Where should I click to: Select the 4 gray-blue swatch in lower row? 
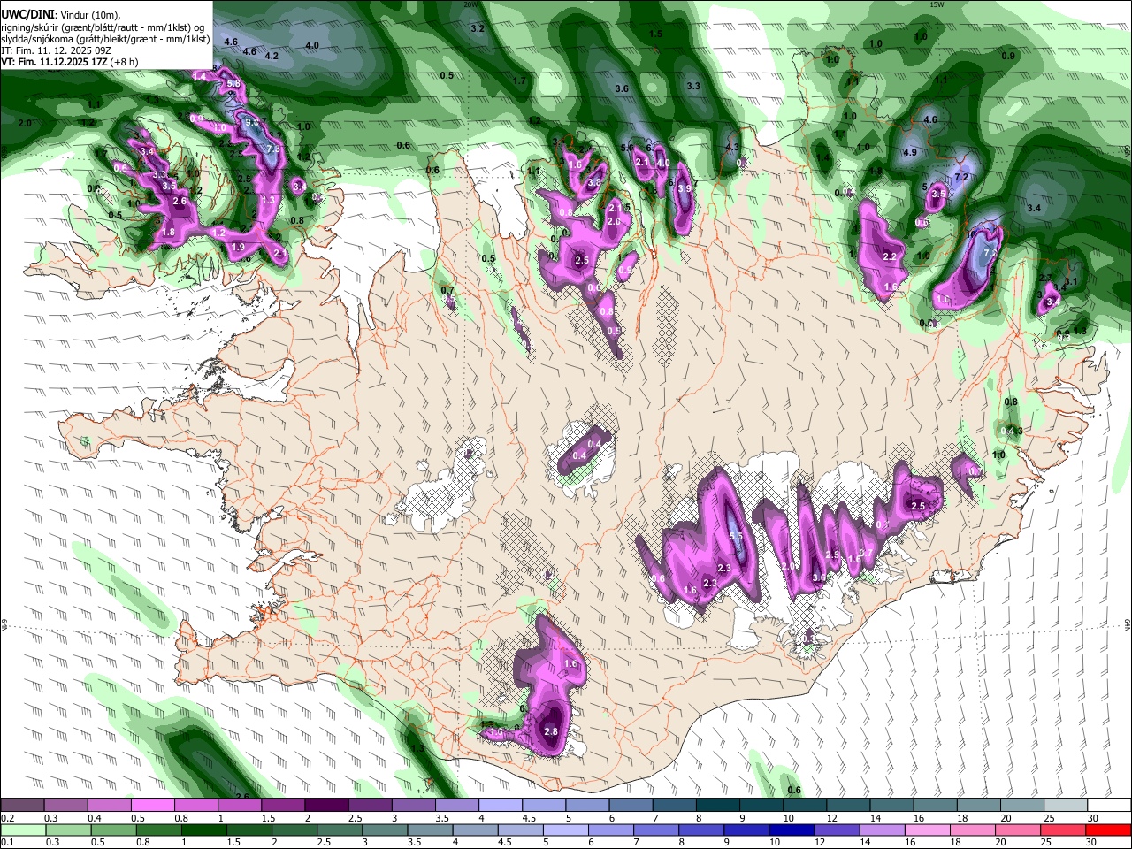tap(474, 830)
